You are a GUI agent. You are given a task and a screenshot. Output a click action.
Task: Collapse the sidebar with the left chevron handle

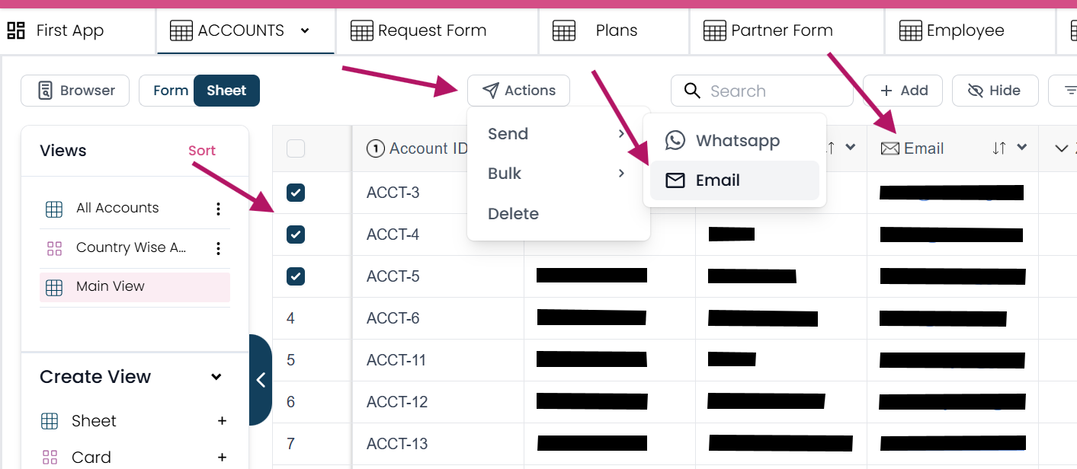tap(261, 380)
